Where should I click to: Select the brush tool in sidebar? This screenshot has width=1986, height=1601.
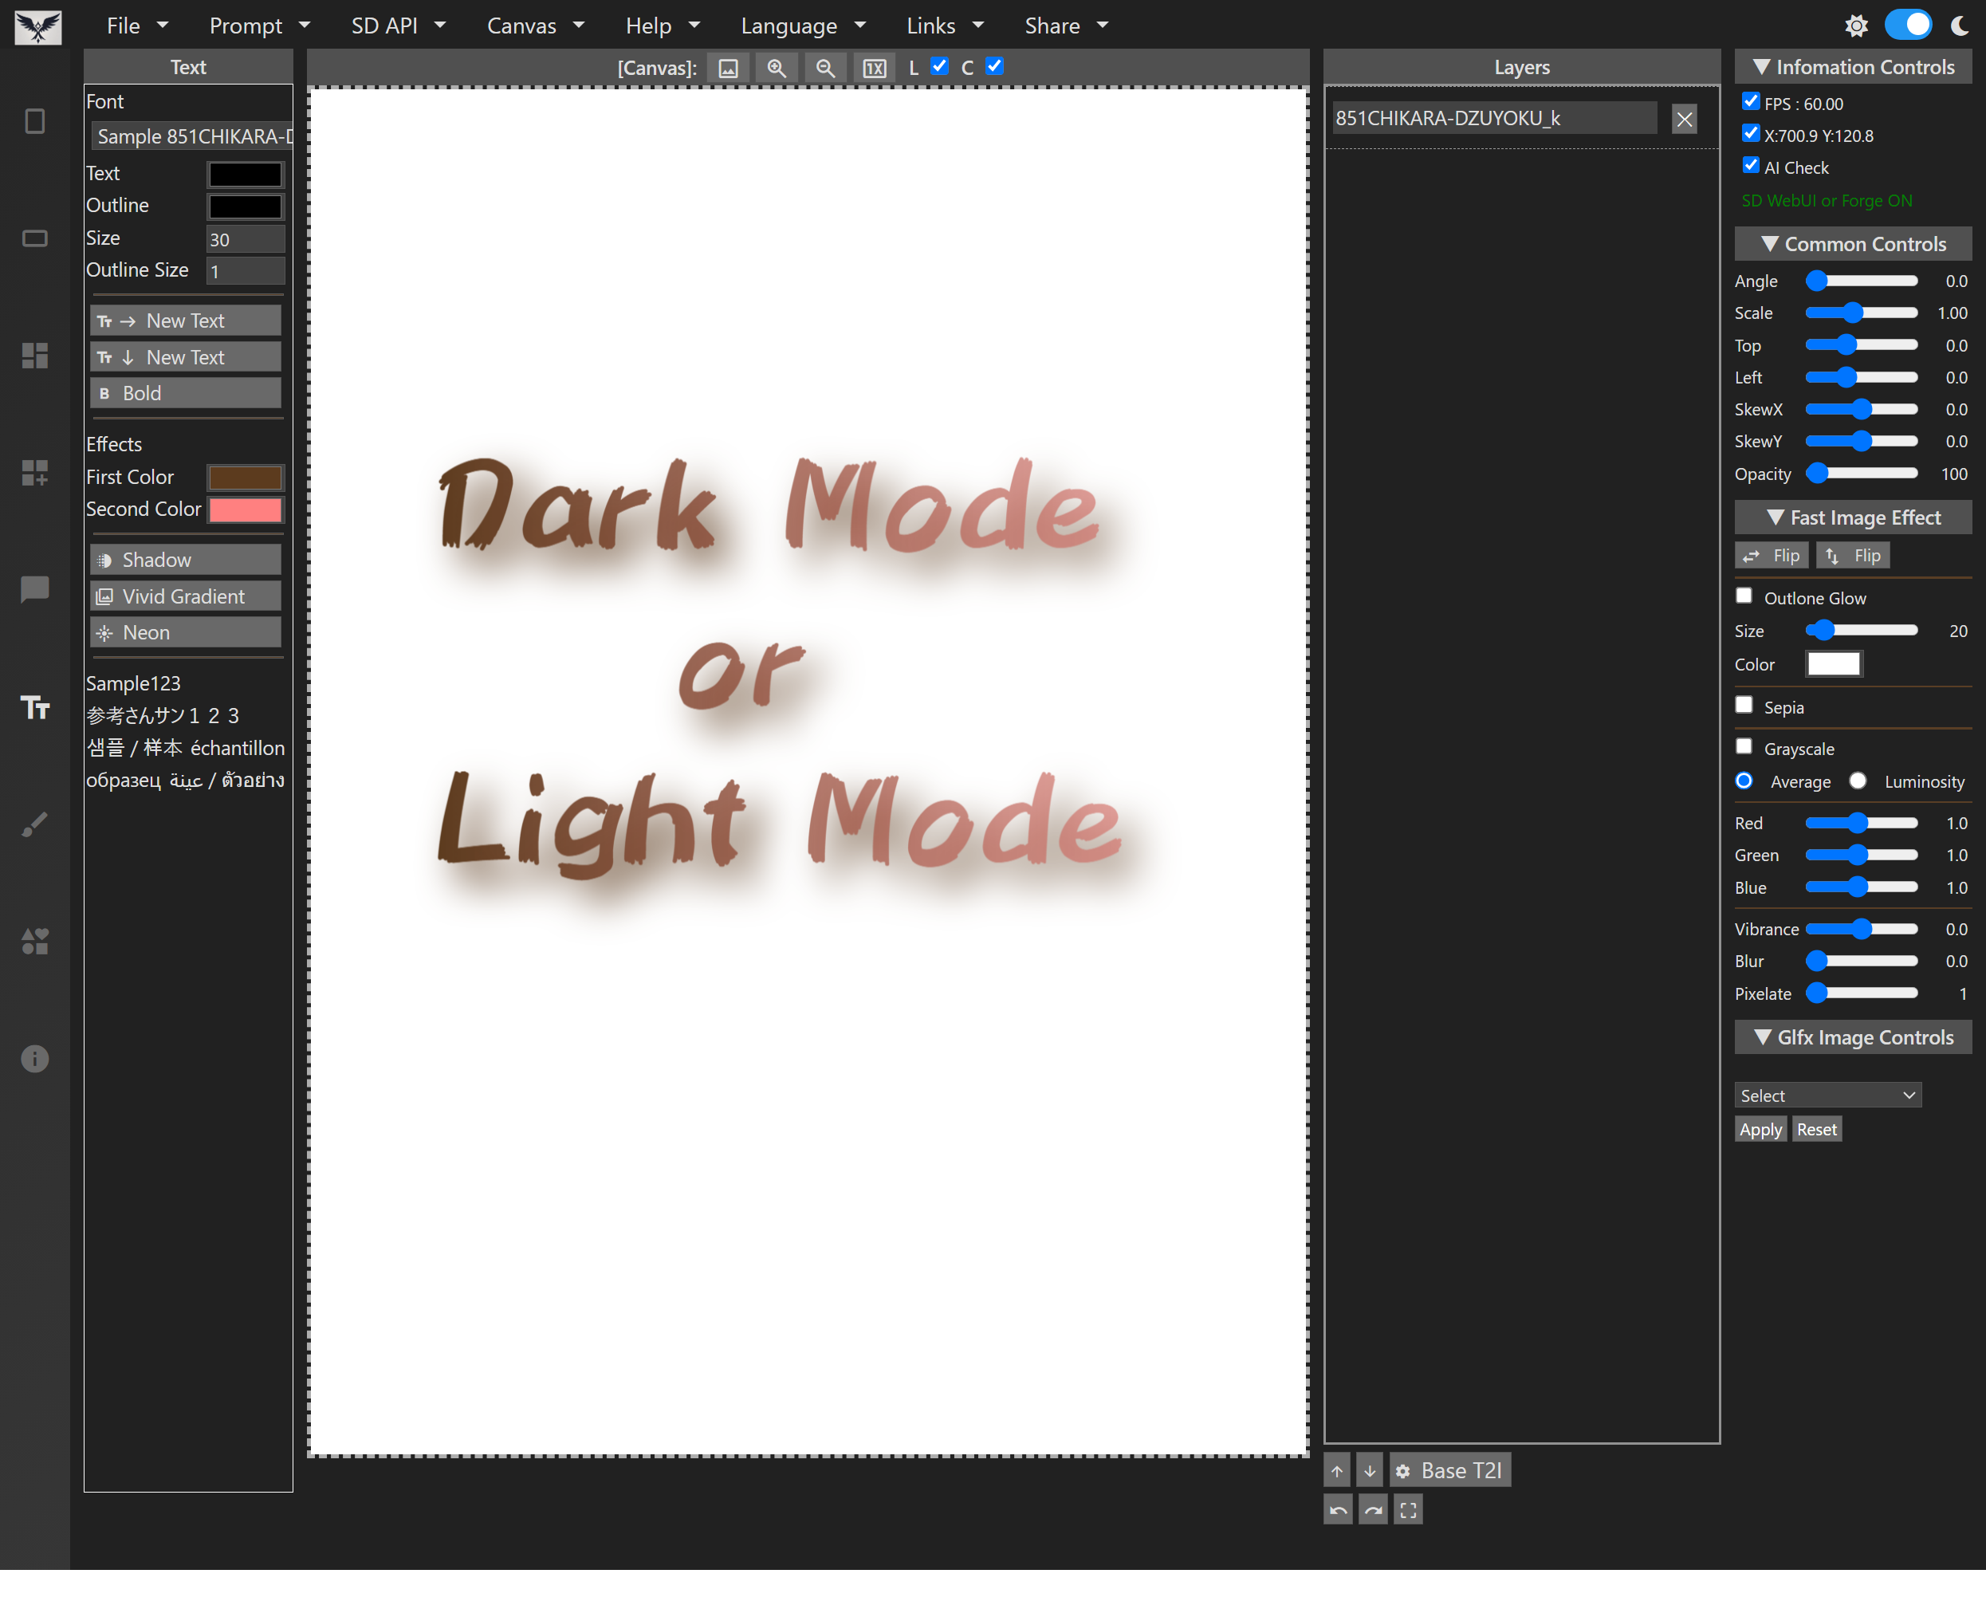click(x=35, y=824)
